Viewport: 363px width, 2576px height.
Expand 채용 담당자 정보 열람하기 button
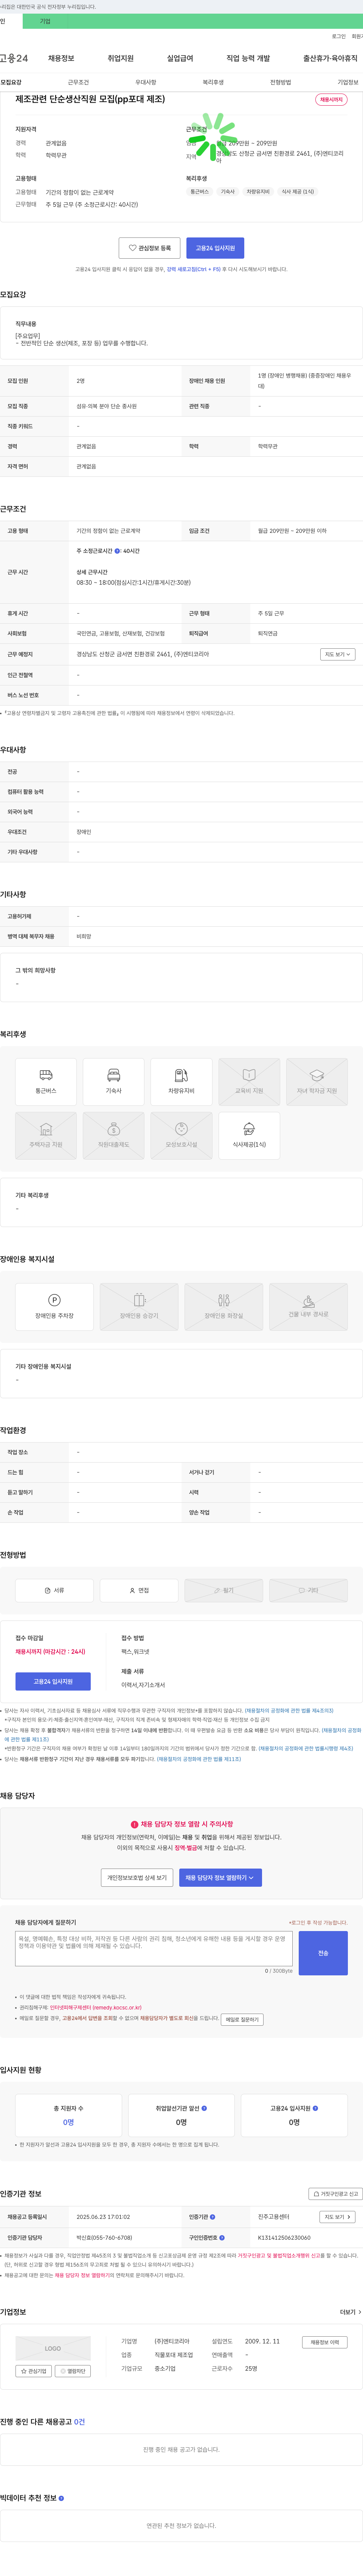(x=220, y=1878)
